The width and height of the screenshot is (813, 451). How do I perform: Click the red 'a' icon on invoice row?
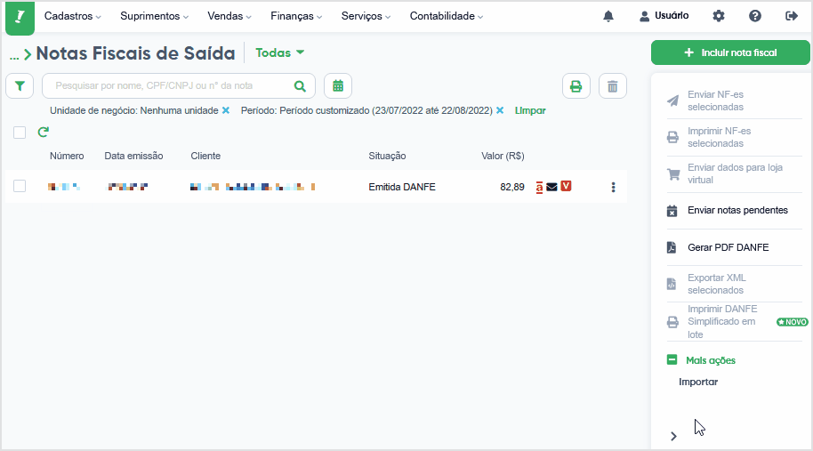[x=539, y=187]
